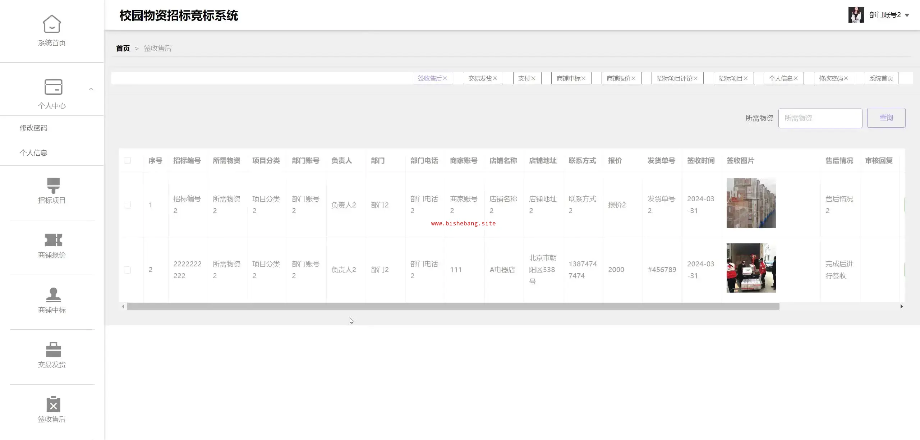
Task: Go to 首页 breadcrumb link
Action: [123, 48]
